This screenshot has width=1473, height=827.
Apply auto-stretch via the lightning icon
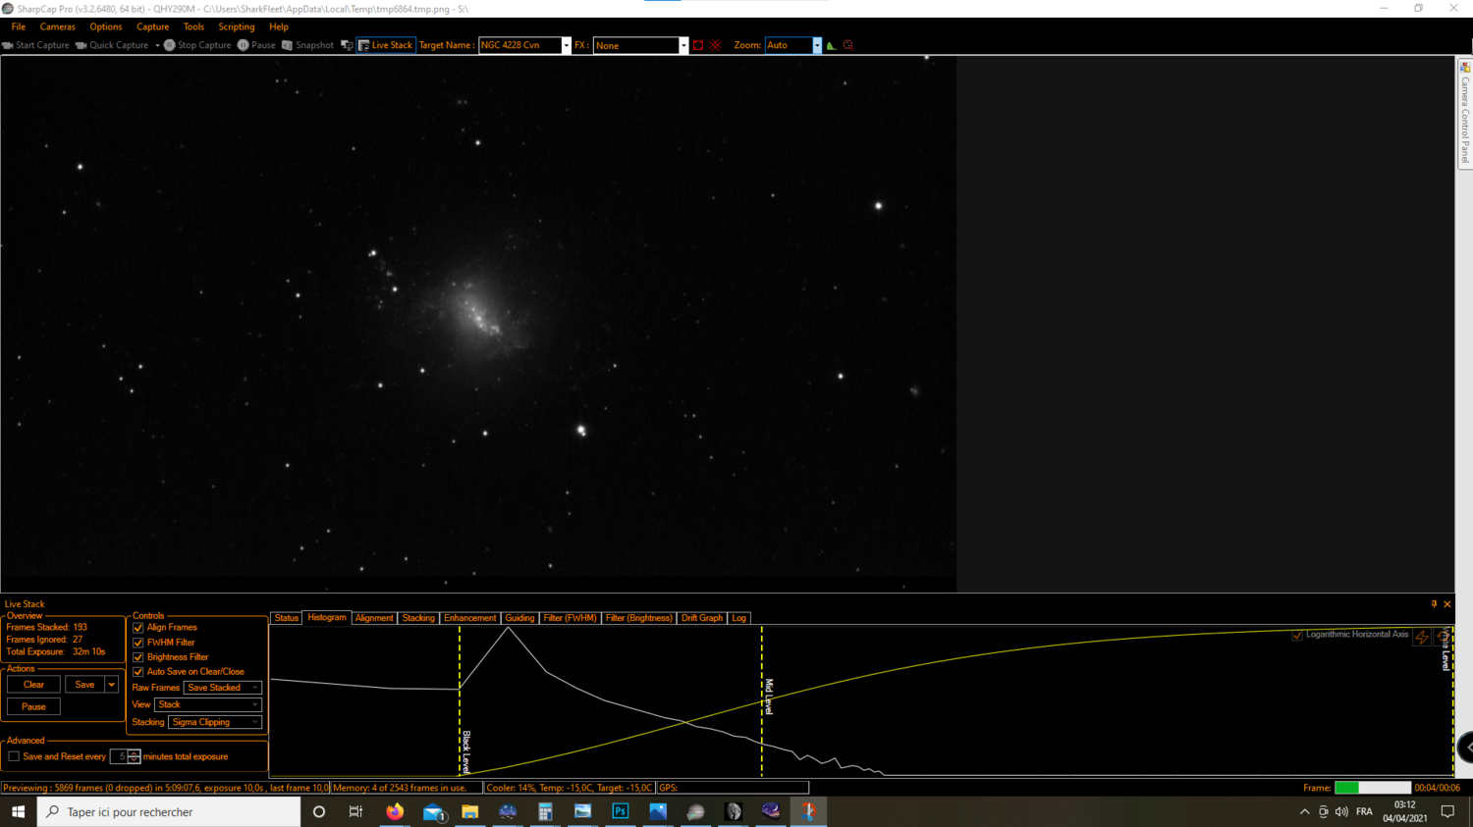(x=1422, y=638)
